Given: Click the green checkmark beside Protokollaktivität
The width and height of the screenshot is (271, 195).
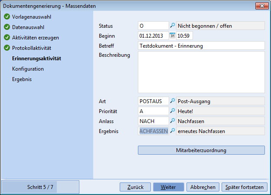Looking at the screenshot, I should pyautogui.click(x=7, y=48).
